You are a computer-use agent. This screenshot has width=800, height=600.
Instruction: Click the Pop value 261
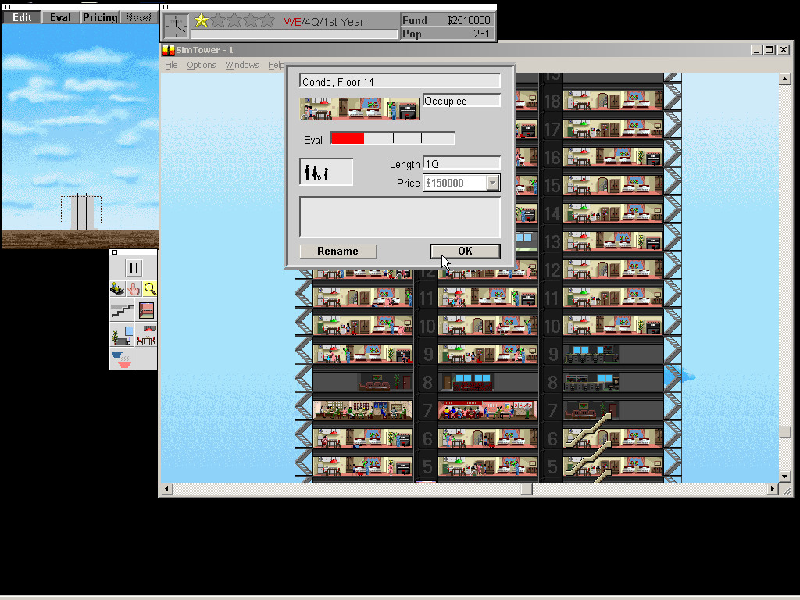[x=481, y=34]
